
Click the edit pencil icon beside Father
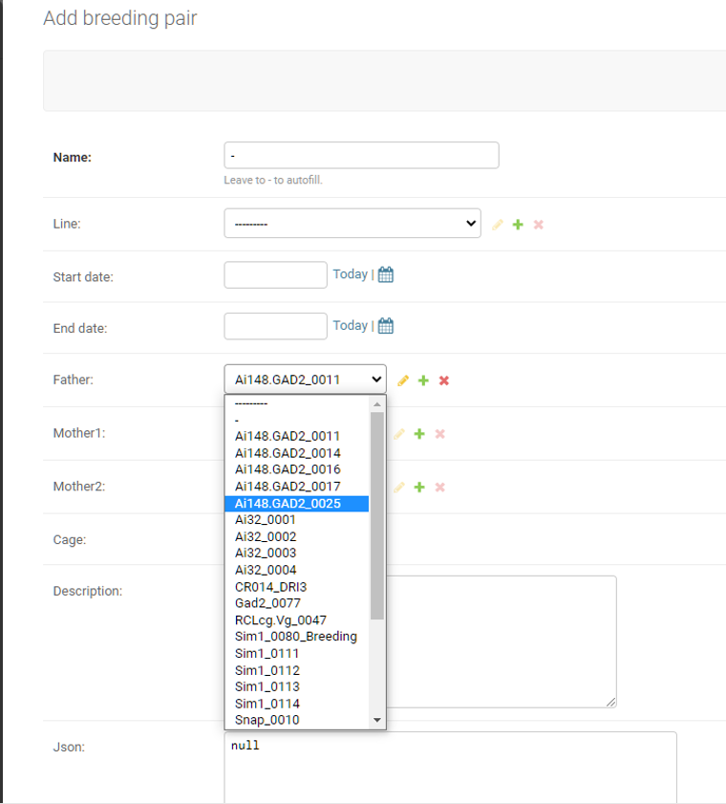tap(402, 380)
